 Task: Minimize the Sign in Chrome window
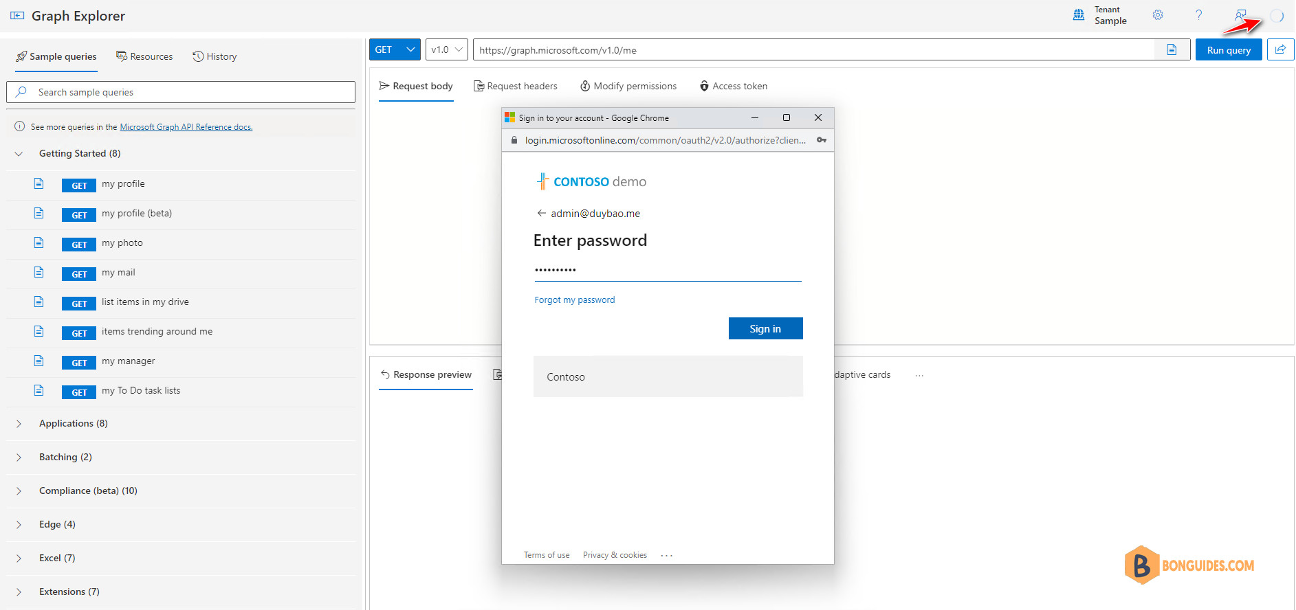[x=755, y=117]
